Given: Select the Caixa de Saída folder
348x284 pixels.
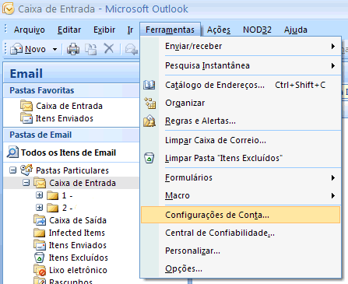Looking at the screenshot, I should point(78,220).
